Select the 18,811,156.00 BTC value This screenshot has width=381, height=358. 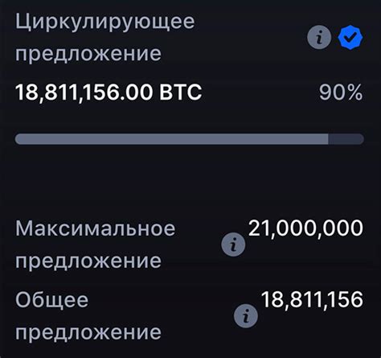109,93
